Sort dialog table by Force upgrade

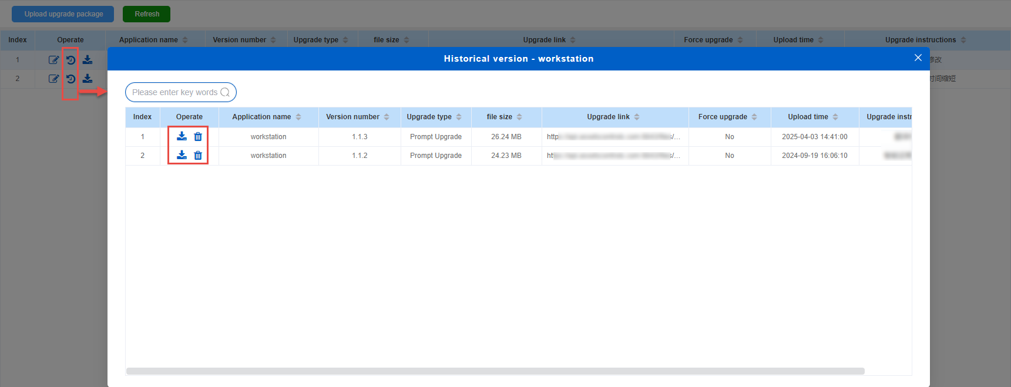point(754,117)
